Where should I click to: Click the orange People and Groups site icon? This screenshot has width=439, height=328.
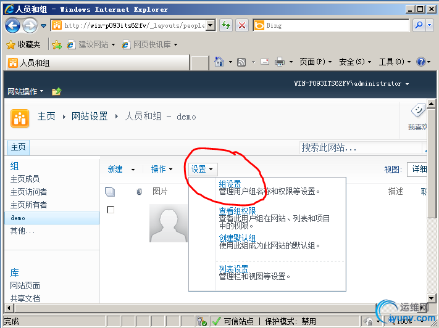tap(20, 118)
